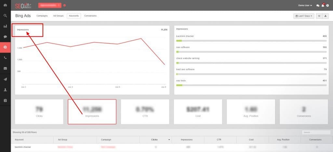
Task: Open the phone call tracking sidebar icon
Action: tap(5, 58)
